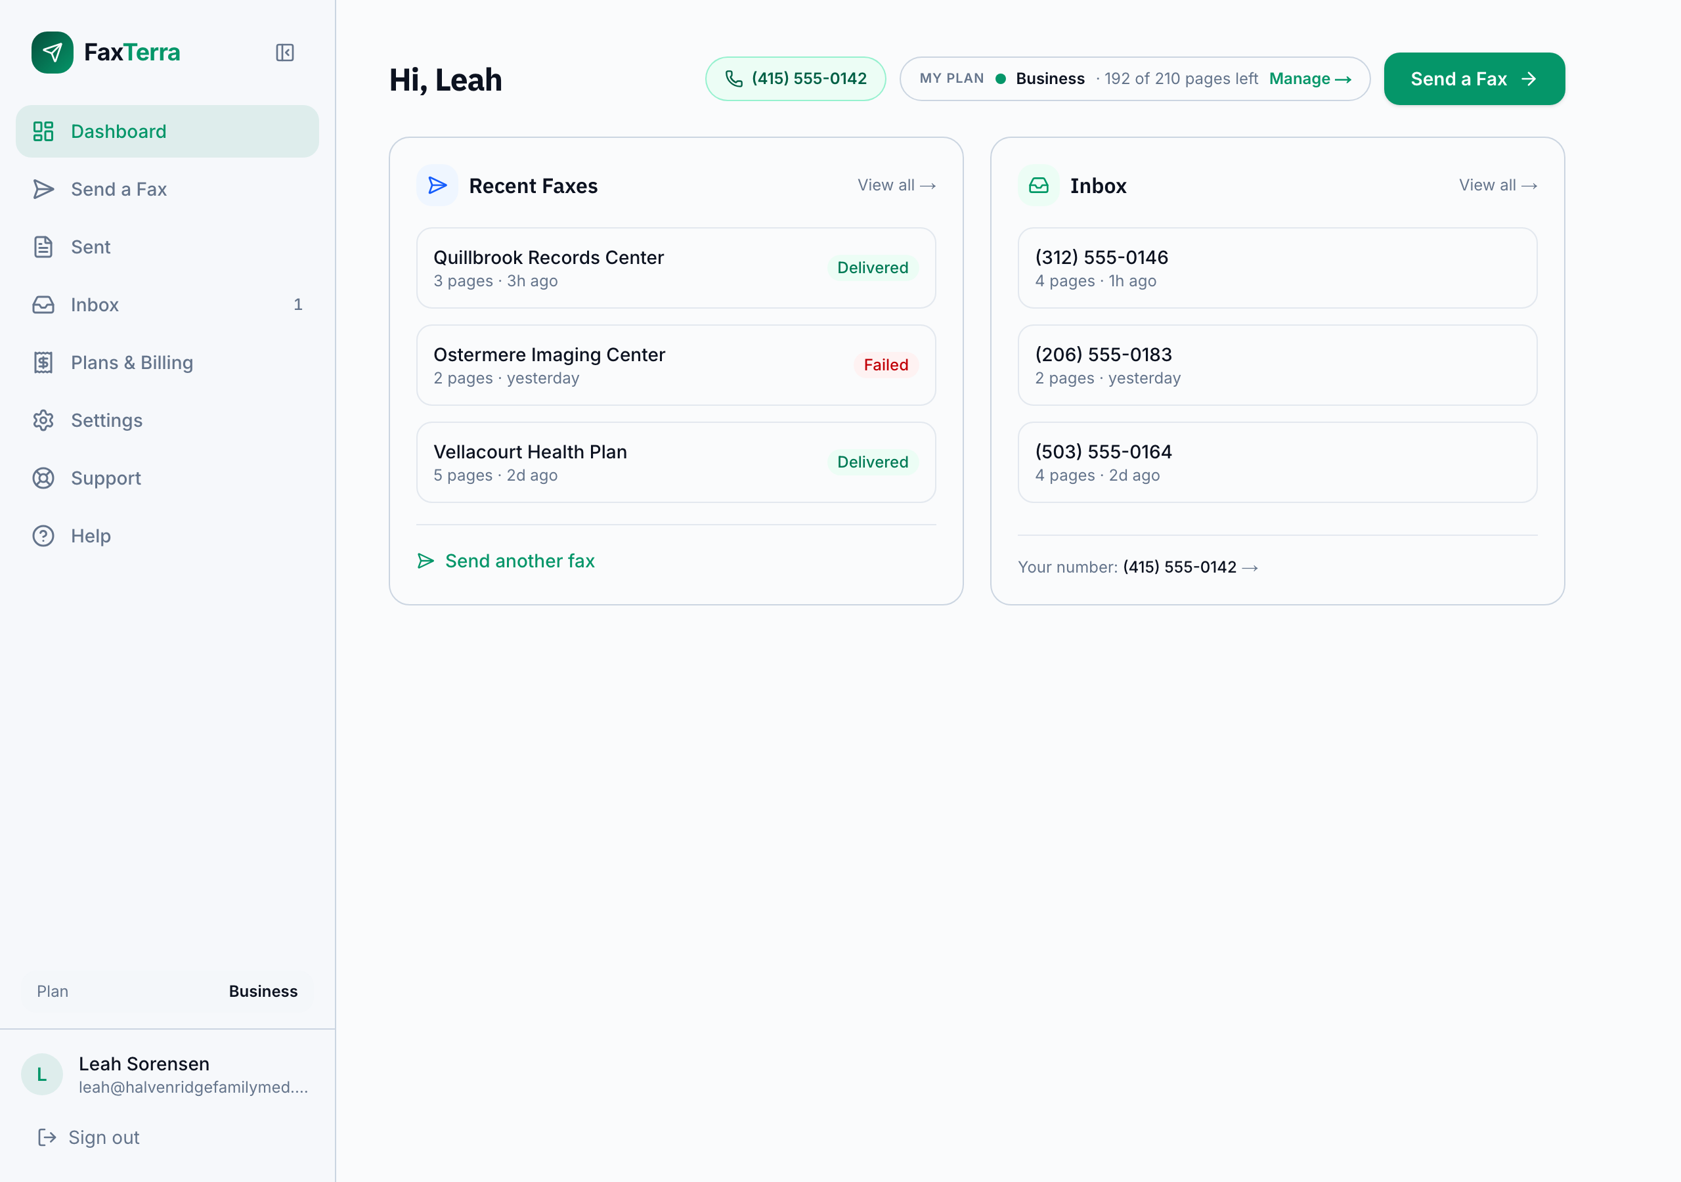Open the Help question mark icon
This screenshot has height=1182, width=1681.
pos(43,536)
